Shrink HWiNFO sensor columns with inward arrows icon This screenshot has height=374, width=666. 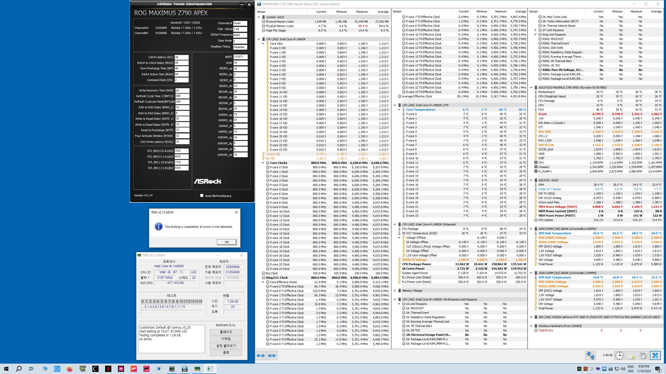tap(272, 356)
